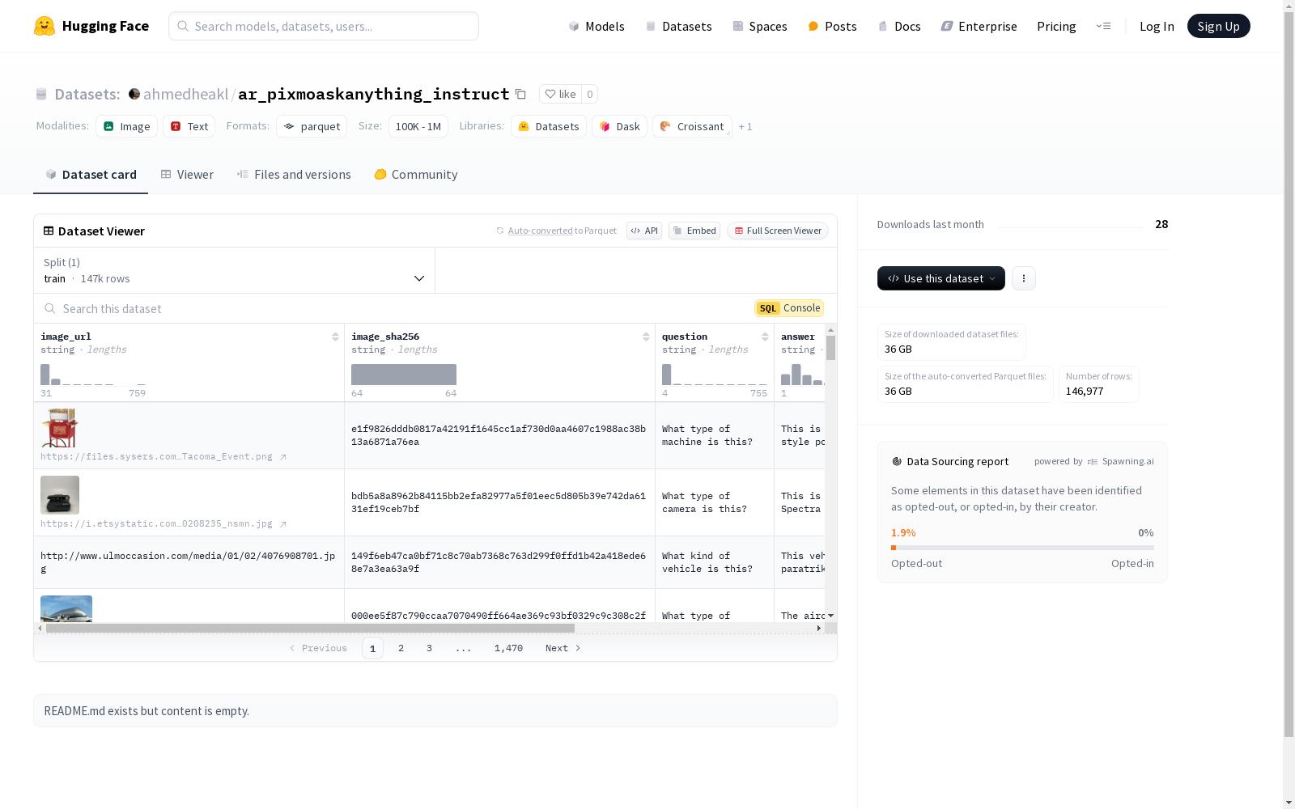Go to page 2 of viewer

pos(401,648)
